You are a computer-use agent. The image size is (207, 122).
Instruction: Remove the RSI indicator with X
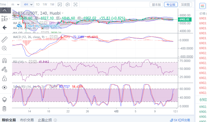pos(35,62)
